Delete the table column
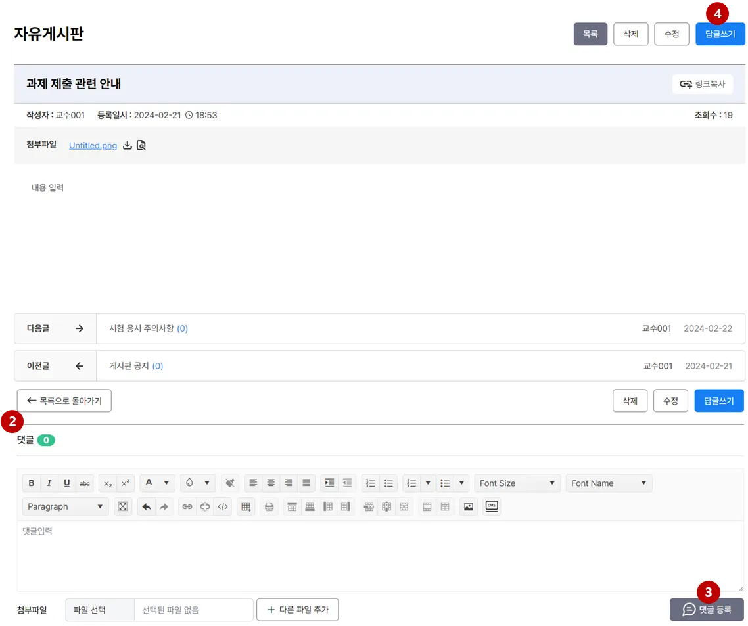This screenshot has height=626, width=748. [x=386, y=506]
